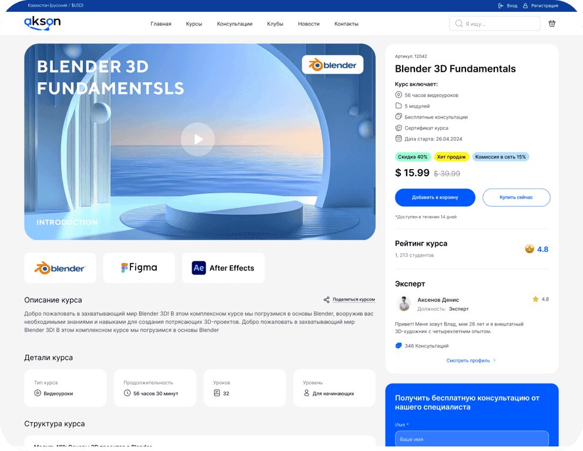This screenshot has width=583, height=451.
Task: Click the login icon next to Вход
Action: coord(501,6)
